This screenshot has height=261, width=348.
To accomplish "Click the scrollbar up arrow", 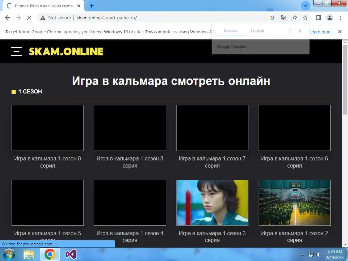I will click(345, 42).
